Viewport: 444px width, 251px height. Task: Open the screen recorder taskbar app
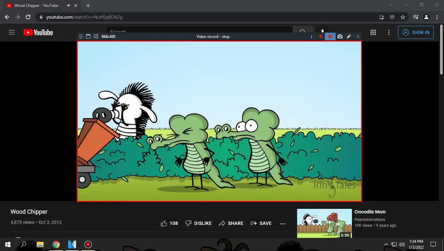88,244
